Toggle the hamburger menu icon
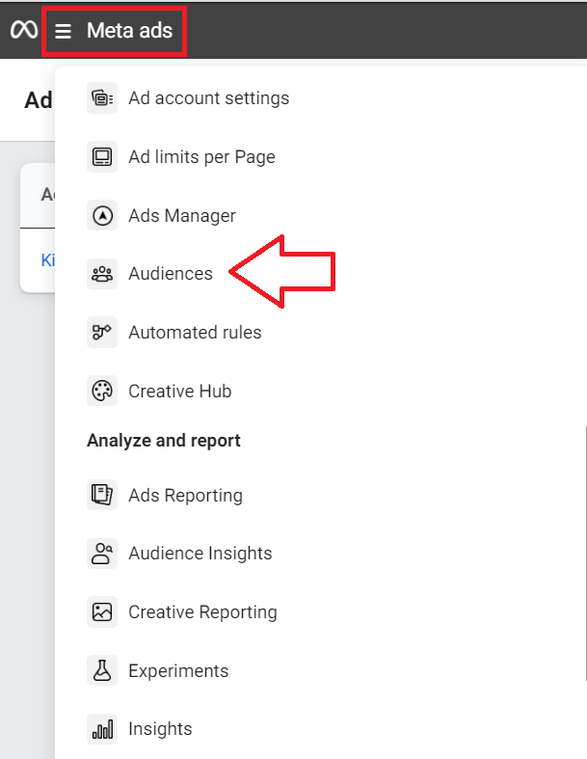The width and height of the screenshot is (587, 759). (x=63, y=31)
